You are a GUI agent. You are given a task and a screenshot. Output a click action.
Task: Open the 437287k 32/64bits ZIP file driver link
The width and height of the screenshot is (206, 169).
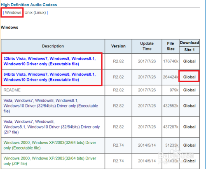point(51,127)
